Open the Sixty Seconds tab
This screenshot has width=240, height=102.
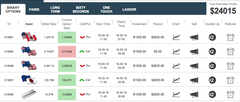(x=81, y=9)
